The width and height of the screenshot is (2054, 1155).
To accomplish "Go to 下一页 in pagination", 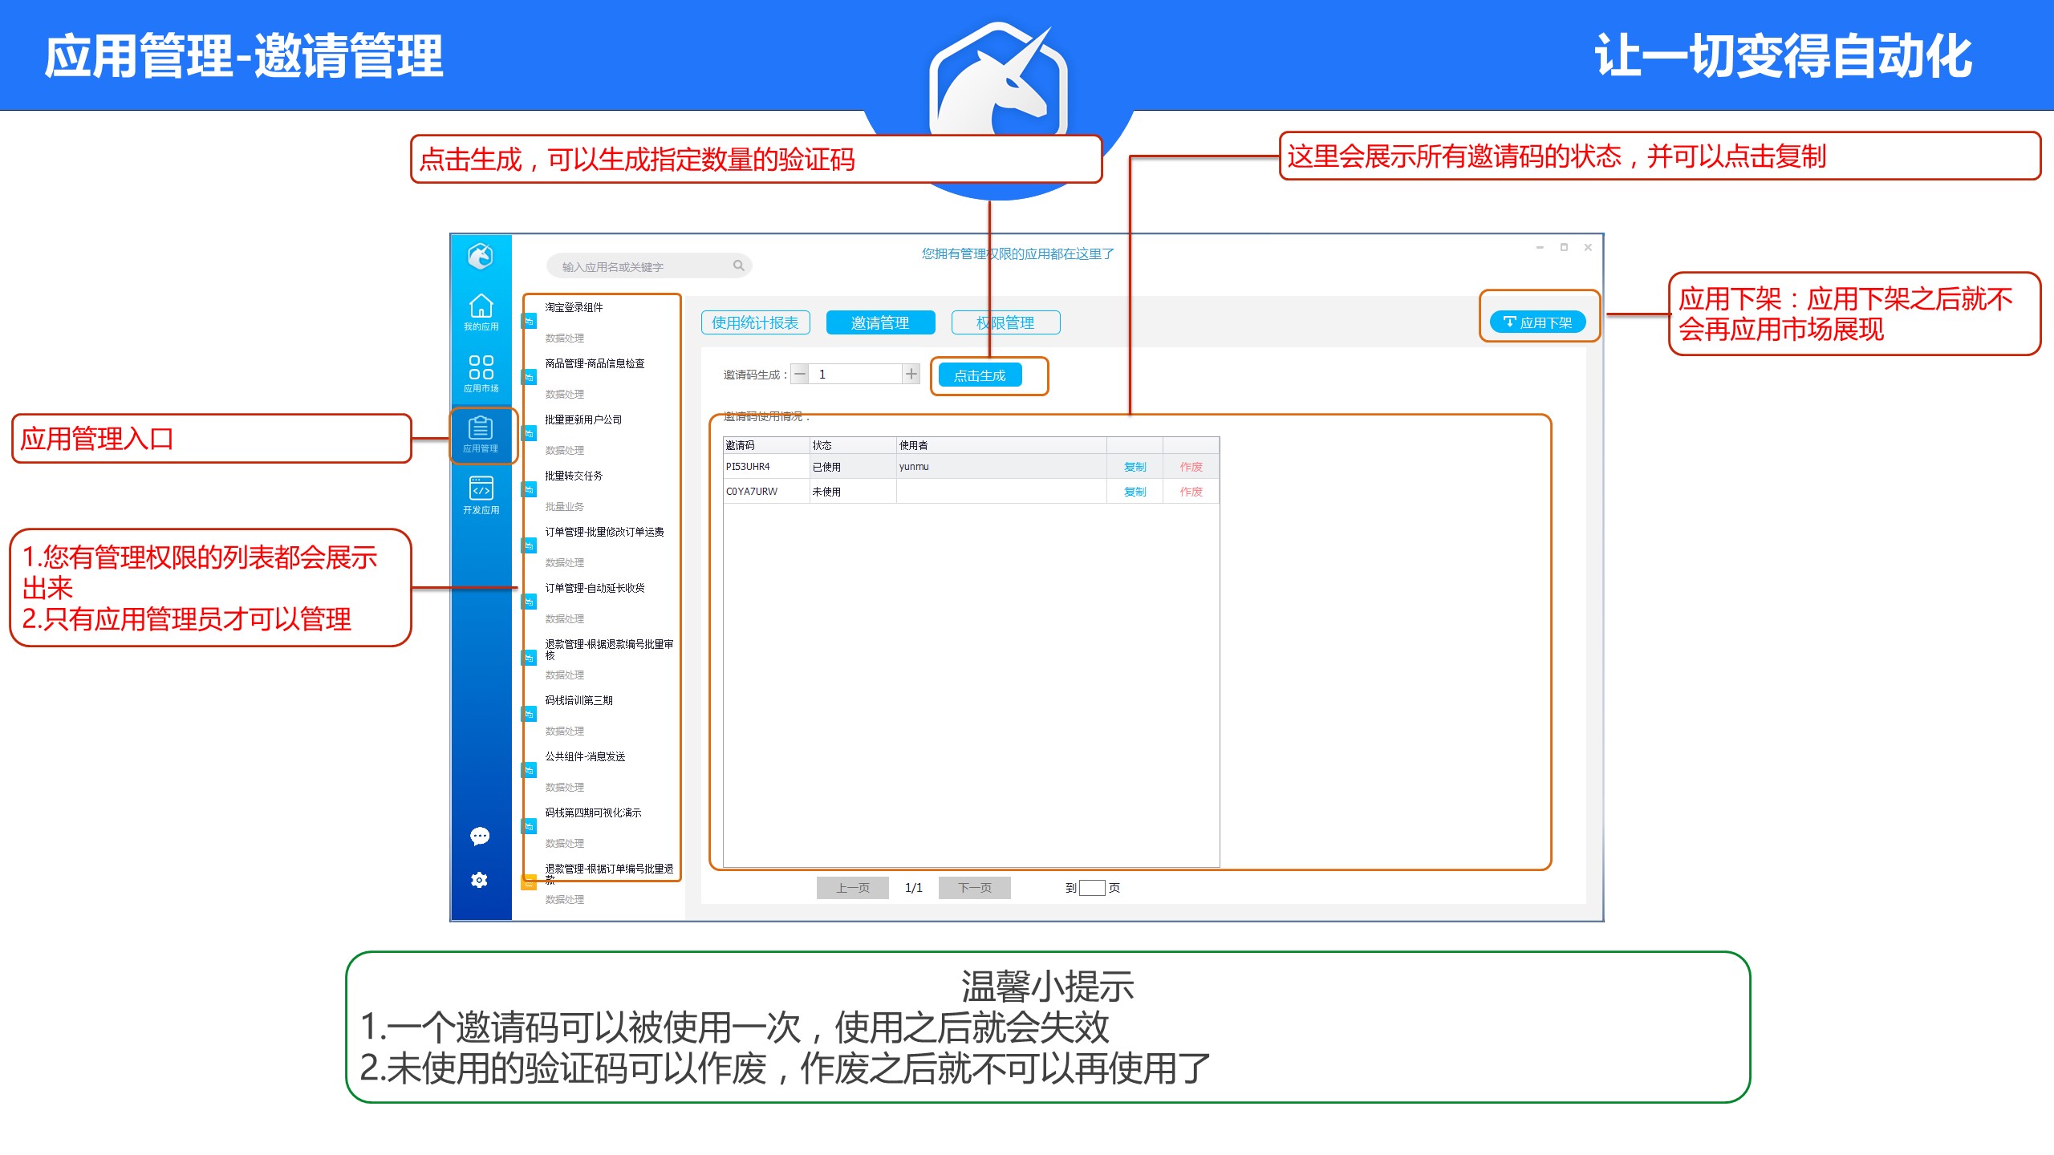I will 974,888.
